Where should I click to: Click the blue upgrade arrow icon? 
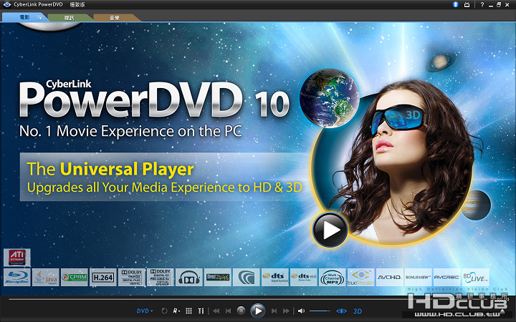click(x=456, y=4)
